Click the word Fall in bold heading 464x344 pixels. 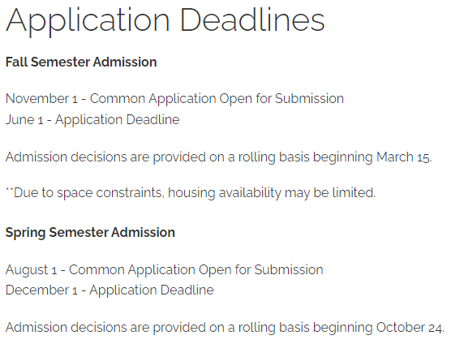click(16, 62)
